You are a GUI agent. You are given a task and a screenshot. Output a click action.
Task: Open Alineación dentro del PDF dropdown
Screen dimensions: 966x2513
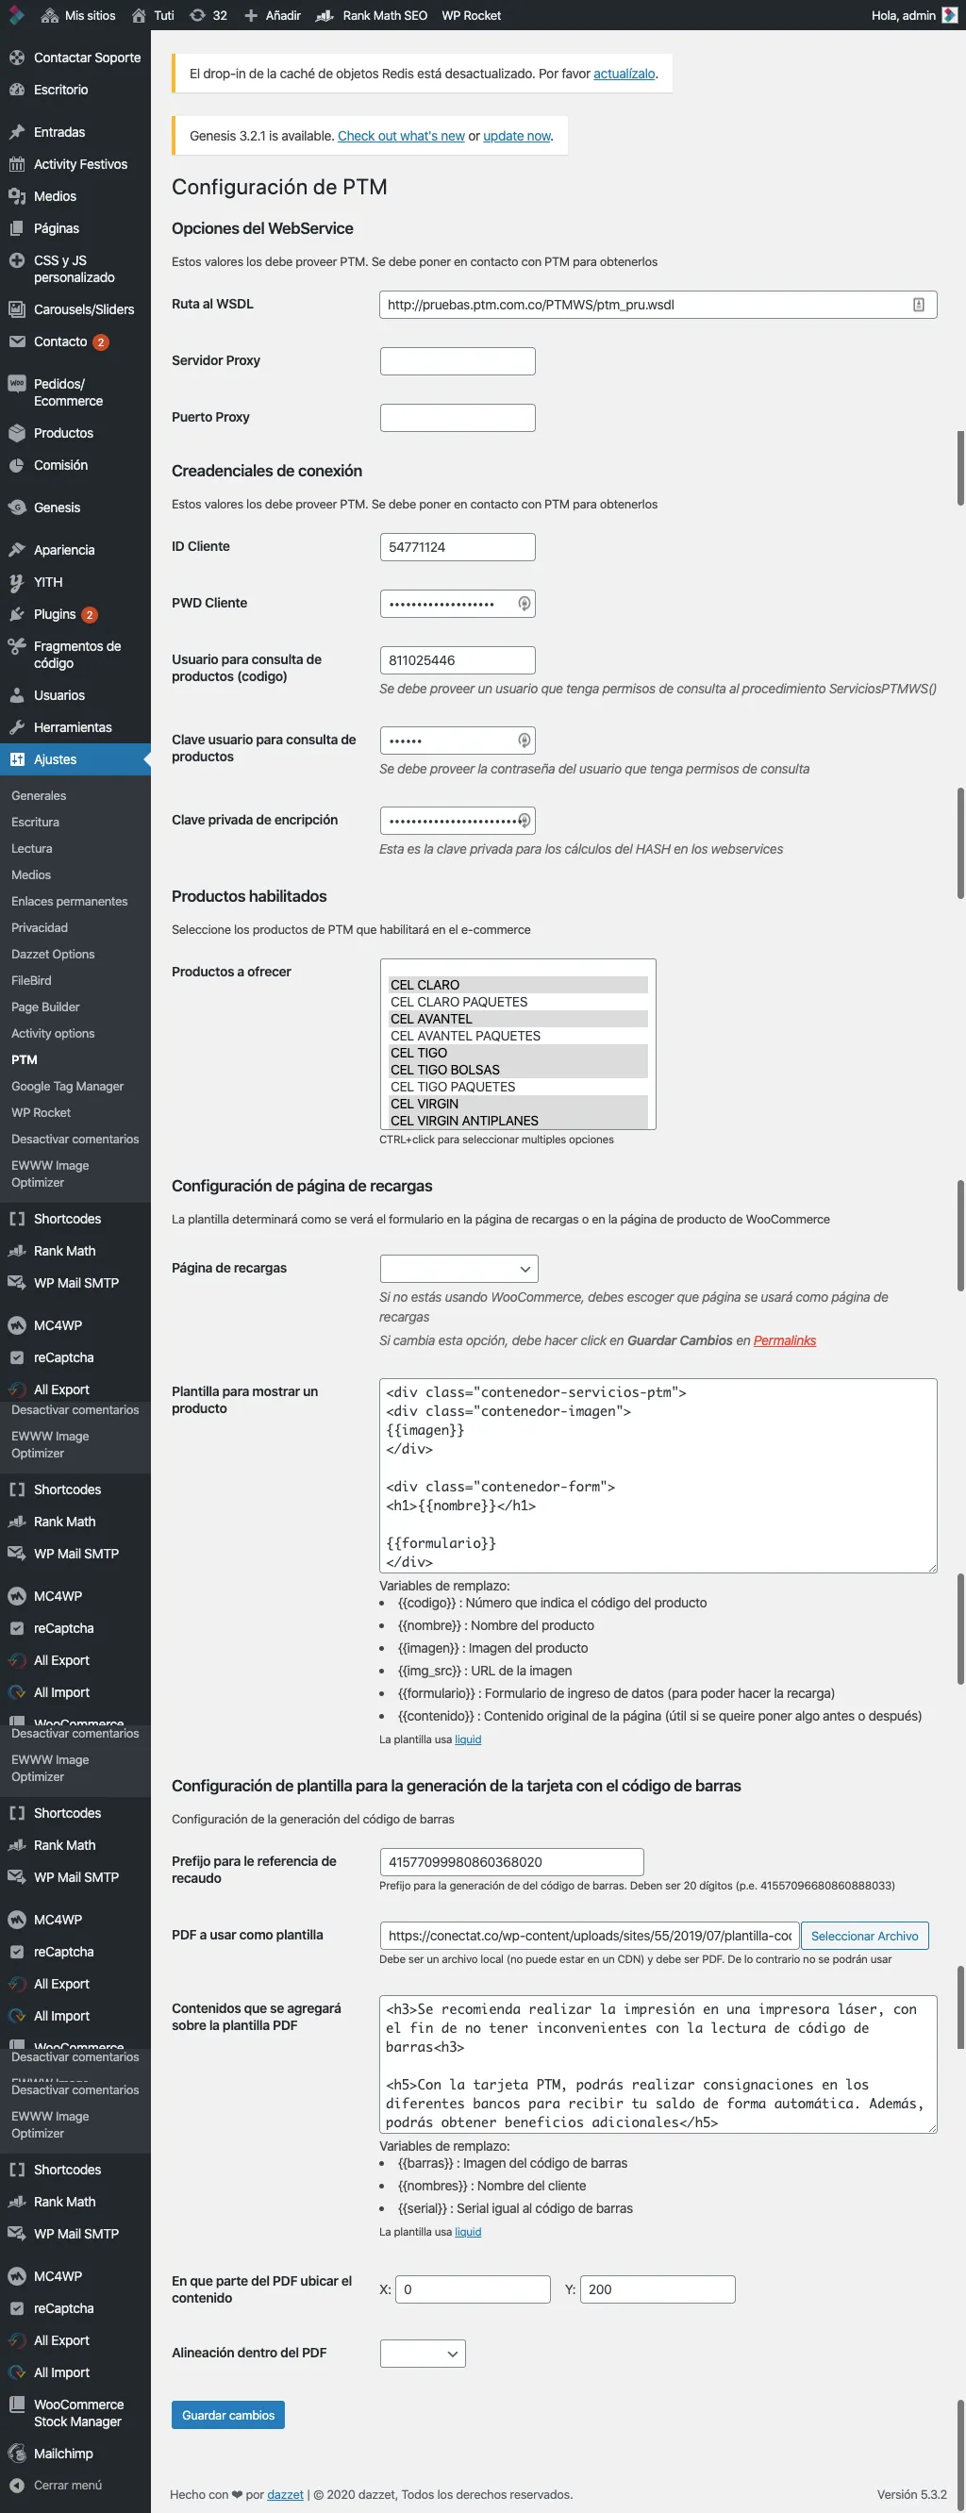[x=423, y=2354]
